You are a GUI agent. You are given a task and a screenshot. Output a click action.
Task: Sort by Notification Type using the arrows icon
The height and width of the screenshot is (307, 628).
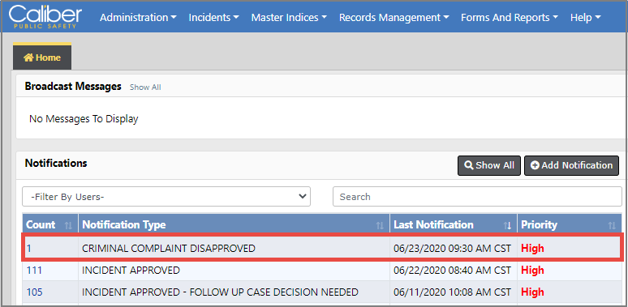point(380,225)
